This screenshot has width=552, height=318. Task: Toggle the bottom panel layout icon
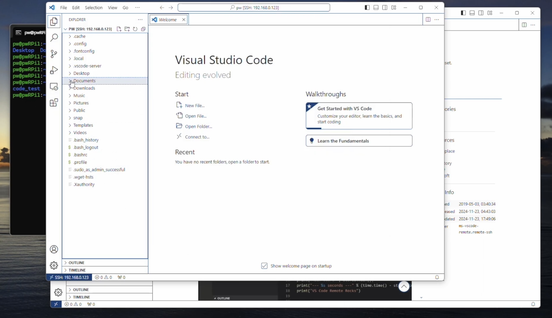(376, 8)
